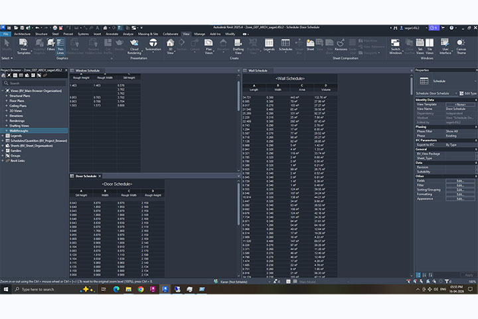Activate the Wall Schedule view tab

pyautogui.click(x=258, y=70)
